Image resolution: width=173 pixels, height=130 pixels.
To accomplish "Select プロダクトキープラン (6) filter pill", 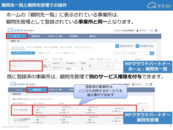I will tap(23, 53).
